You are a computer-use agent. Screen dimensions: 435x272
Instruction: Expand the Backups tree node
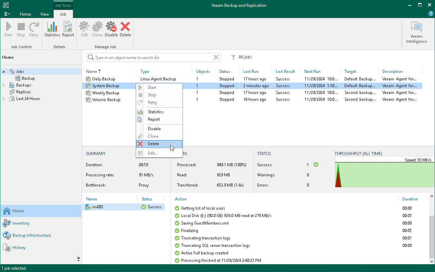(3, 85)
